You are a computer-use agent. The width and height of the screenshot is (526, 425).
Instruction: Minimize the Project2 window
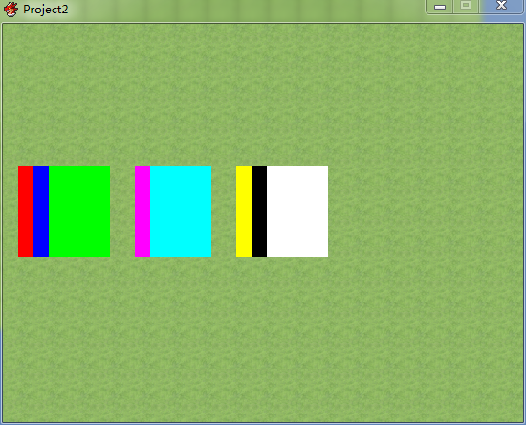tap(440, 7)
